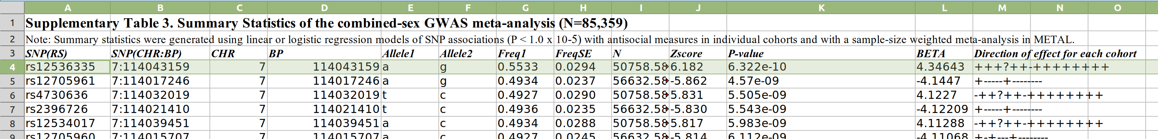Select row 8 header
The width and height of the screenshot is (1158, 139).
(12, 123)
